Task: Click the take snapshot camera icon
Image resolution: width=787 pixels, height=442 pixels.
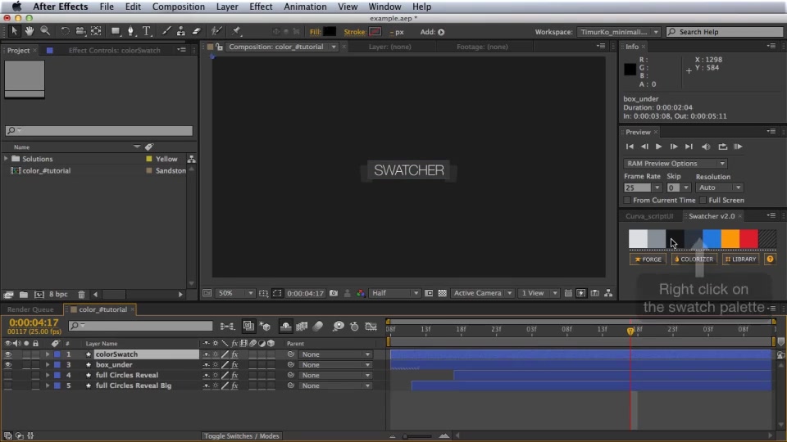Action: pos(334,293)
